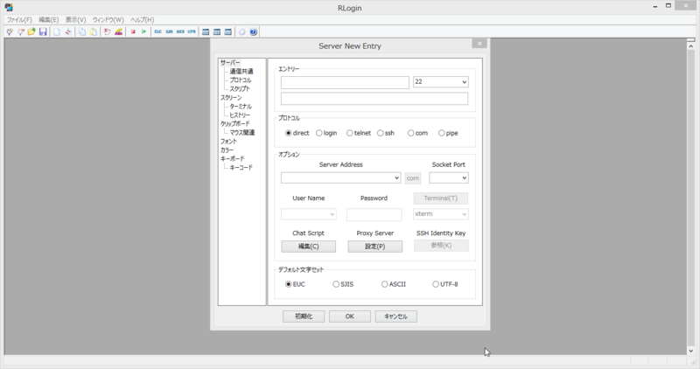Image resolution: width=700 pixels, height=369 pixels.
Task: Click the 初期化 button
Action: coord(304,317)
